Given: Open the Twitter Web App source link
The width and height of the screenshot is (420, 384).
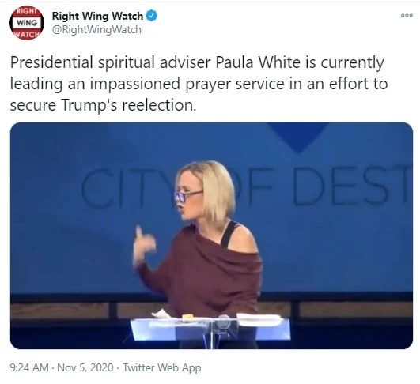Looking at the screenshot, I should tap(162, 367).
